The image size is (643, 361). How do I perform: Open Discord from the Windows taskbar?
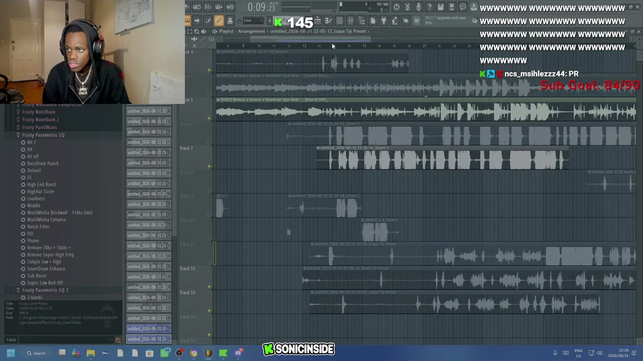[x=238, y=353]
